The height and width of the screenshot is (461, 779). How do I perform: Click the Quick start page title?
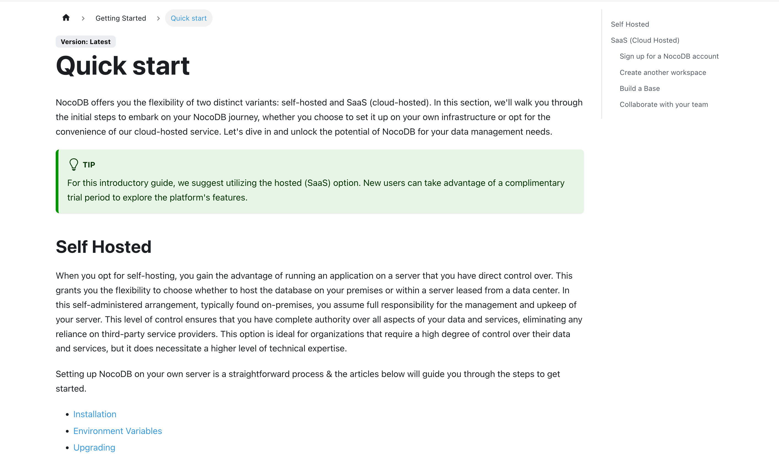click(x=123, y=66)
